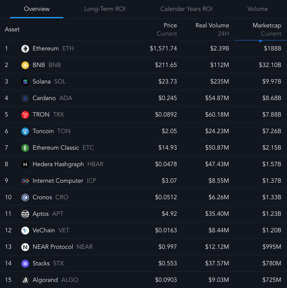This screenshot has width=287, height=288.
Task: Click the NEAR Protocol N icon
Action: click(25, 247)
